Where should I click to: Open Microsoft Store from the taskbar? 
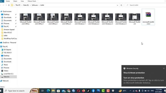(58, 91)
